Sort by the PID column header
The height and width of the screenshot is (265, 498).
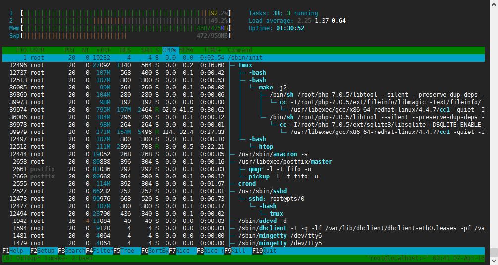click(21, 50)
